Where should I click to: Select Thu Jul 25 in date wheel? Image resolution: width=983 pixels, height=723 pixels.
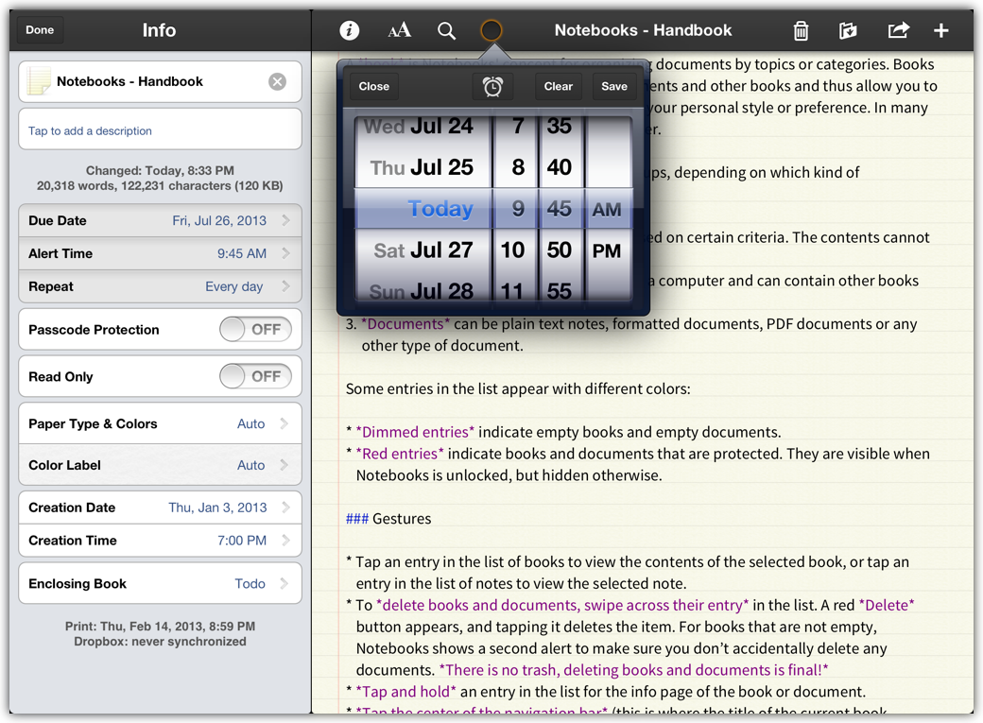(422, 167)
